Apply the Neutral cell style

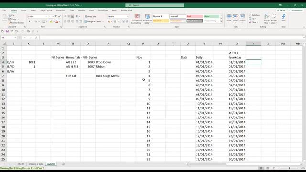point(161,21)
